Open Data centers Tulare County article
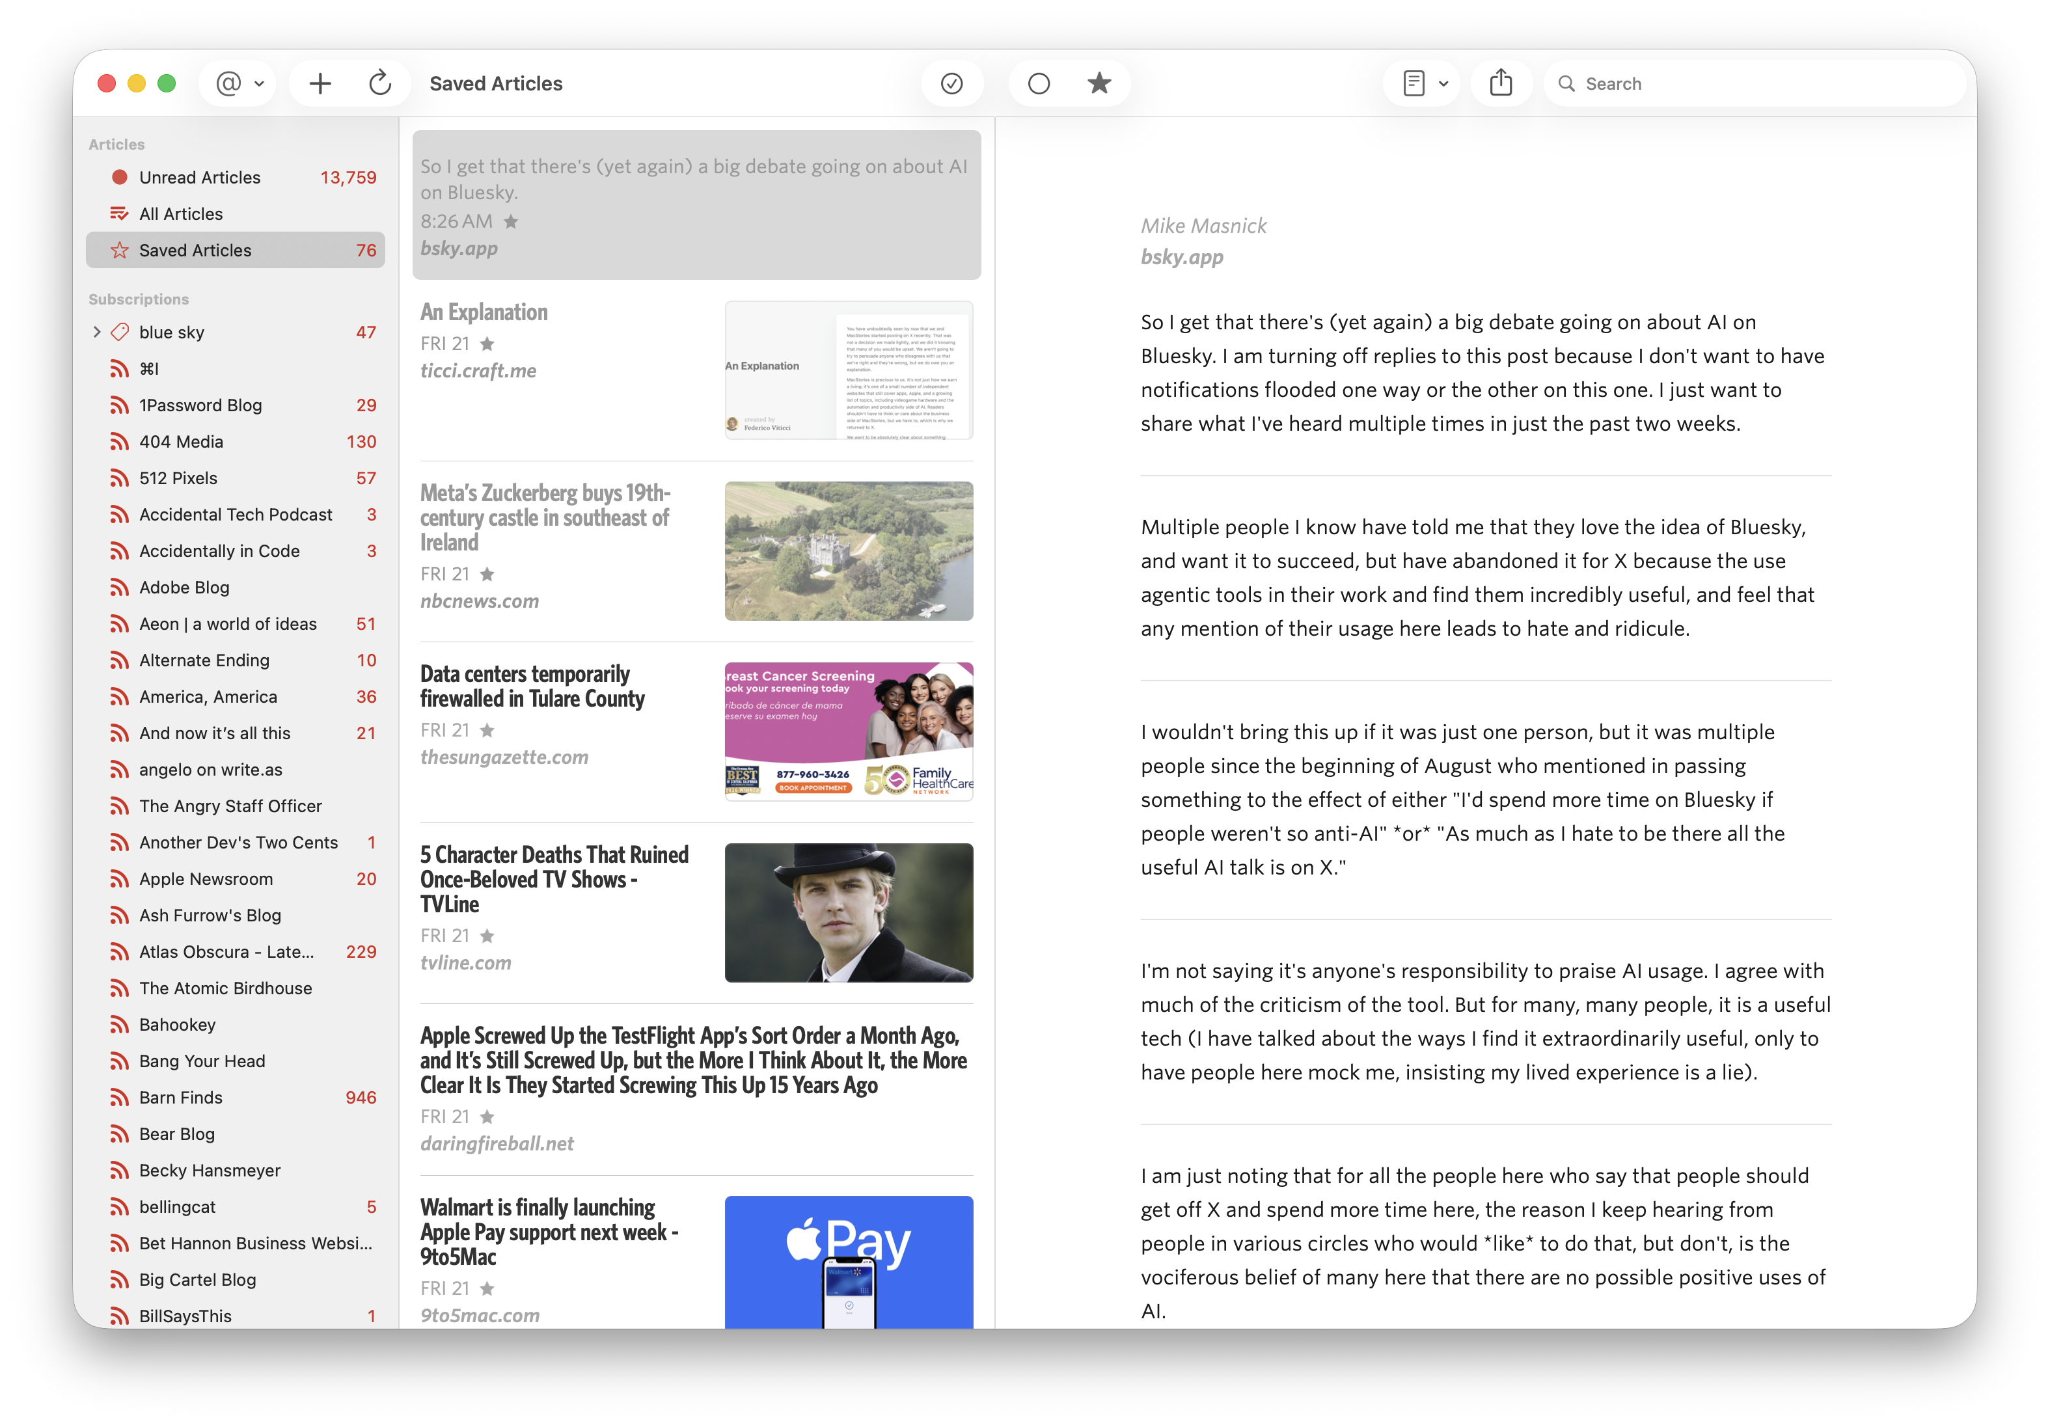The image size is (2050, 1425). point(696,732)
